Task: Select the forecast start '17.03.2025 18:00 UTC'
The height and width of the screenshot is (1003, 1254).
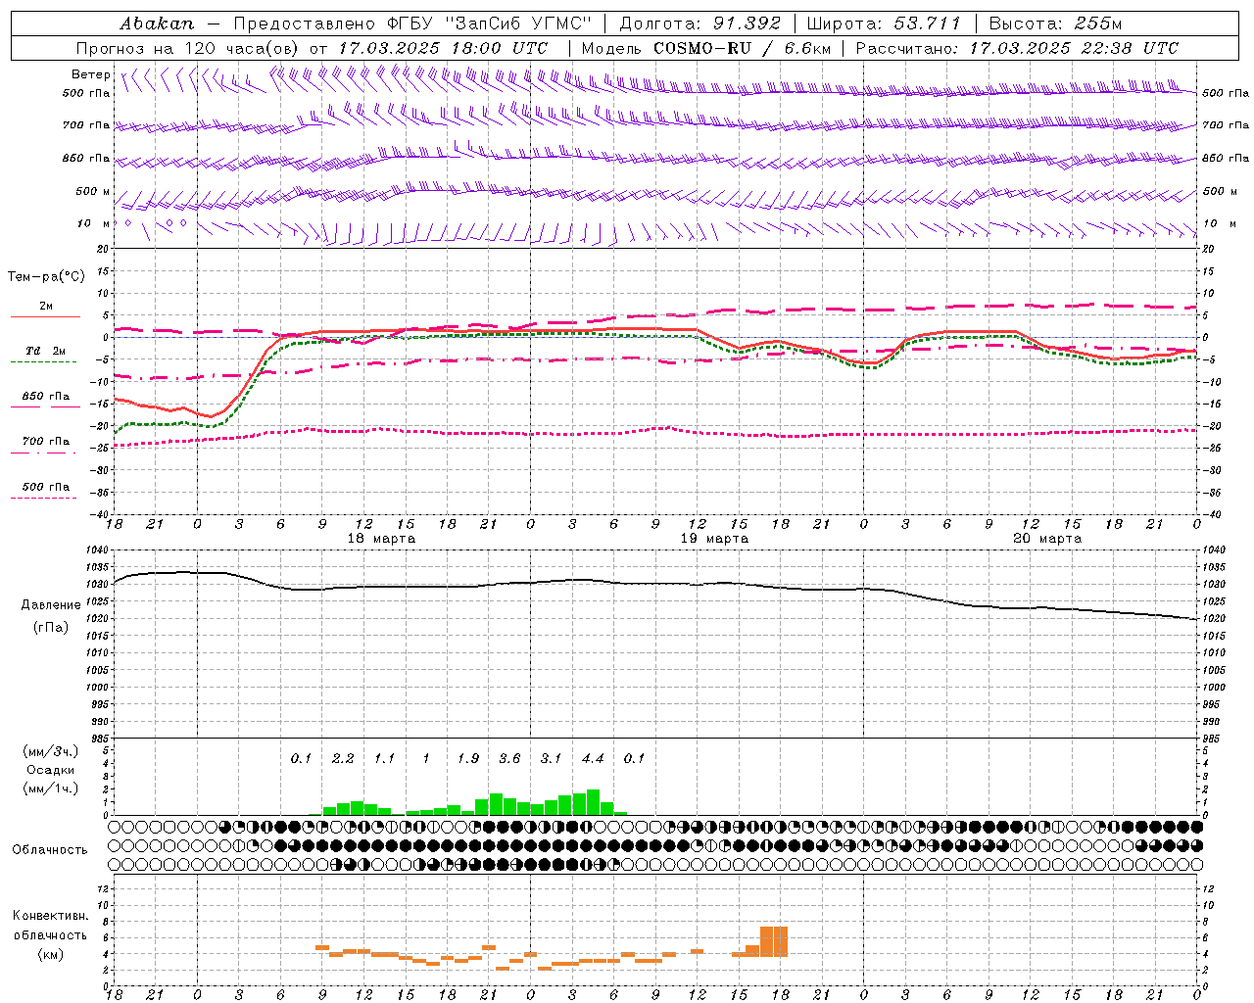Action: 443,48
